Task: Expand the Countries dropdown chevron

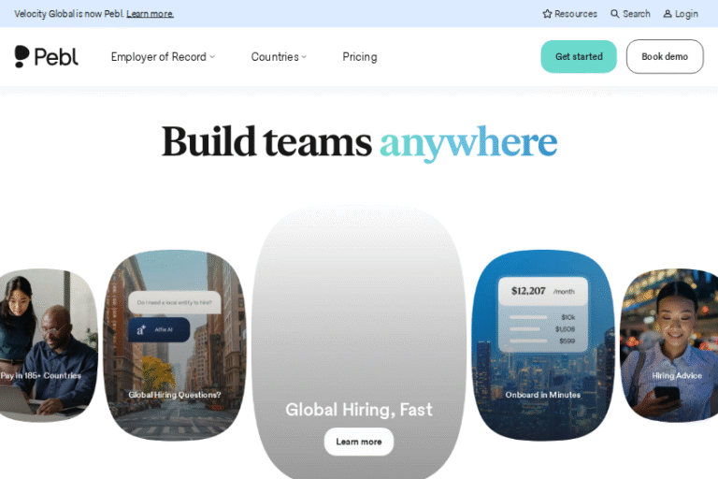Action: click(x=304, y=57)
